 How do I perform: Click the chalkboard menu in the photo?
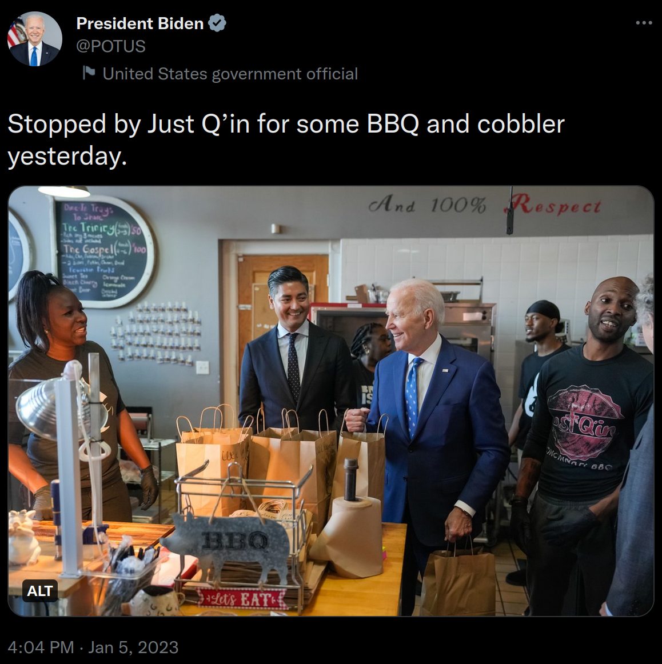[103, 251]
